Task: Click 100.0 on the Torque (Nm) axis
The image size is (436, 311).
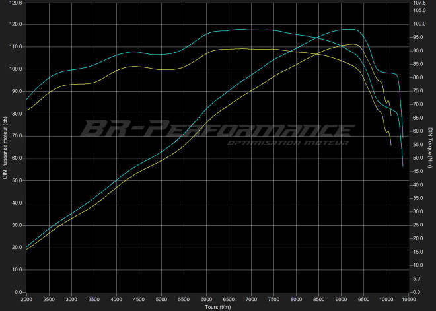Action: (419, 24)
